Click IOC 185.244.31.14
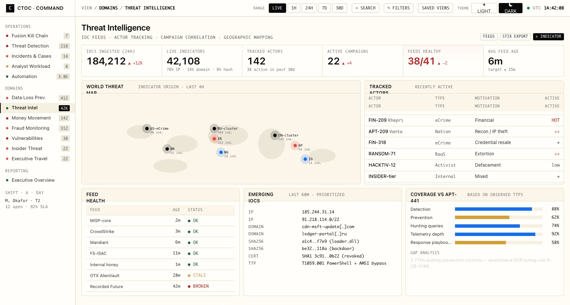This screenshot has height=305, width=570. click(318, 212)
